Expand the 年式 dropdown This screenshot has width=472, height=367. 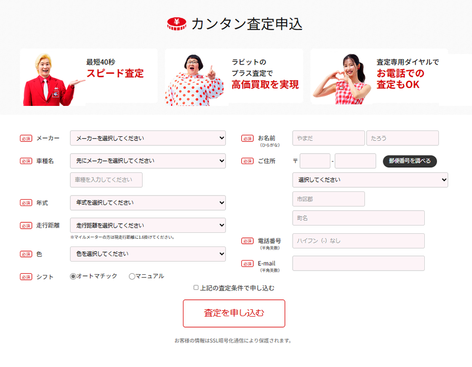(x=147, y=203)
